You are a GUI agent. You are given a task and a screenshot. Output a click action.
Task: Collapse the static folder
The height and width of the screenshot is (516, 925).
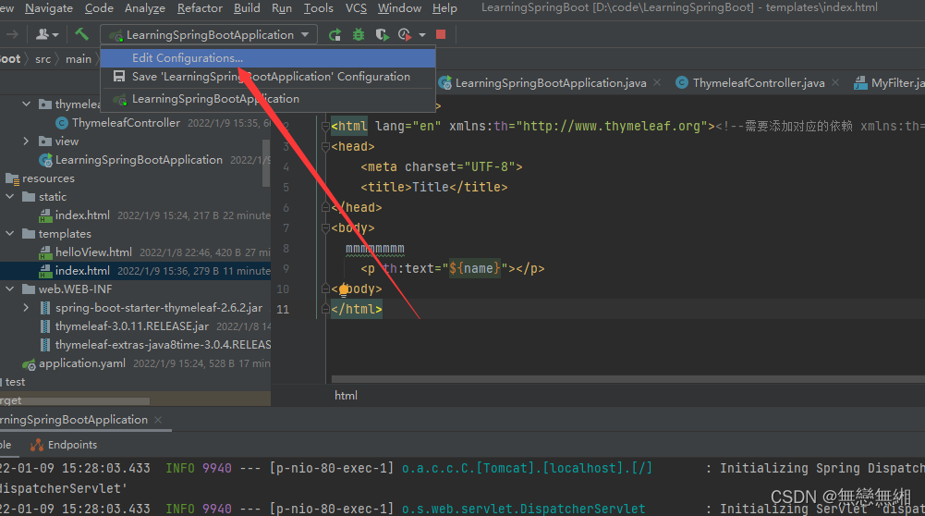(x=10, y=197)
